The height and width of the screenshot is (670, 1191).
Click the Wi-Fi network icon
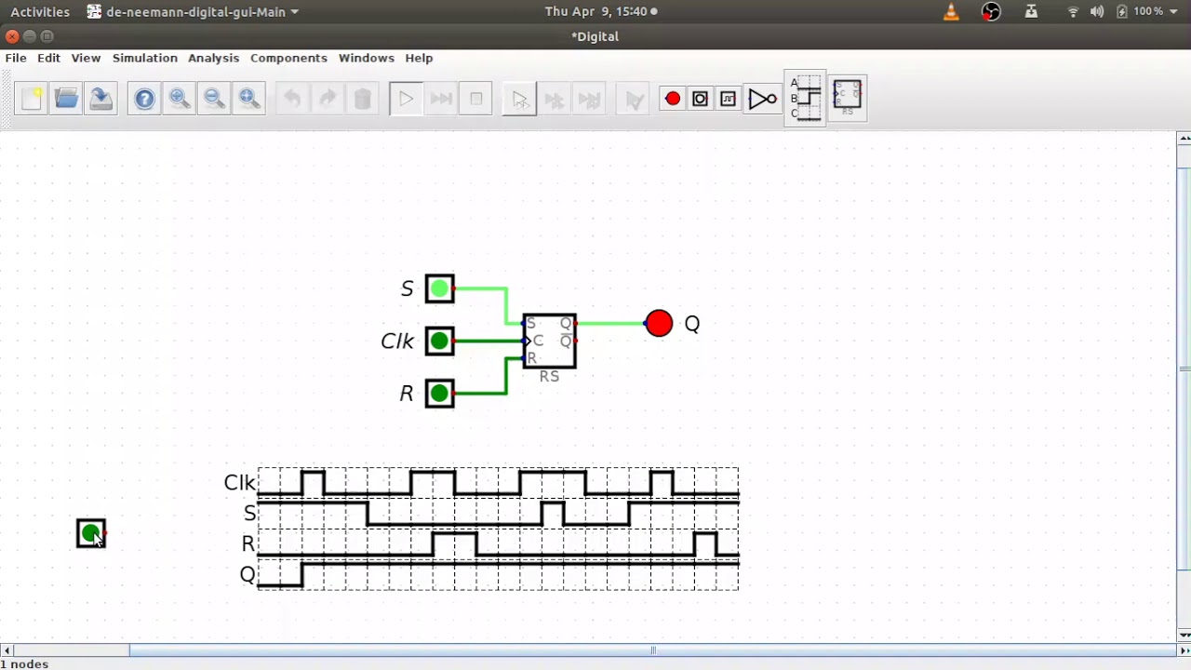click(1073, 11)
